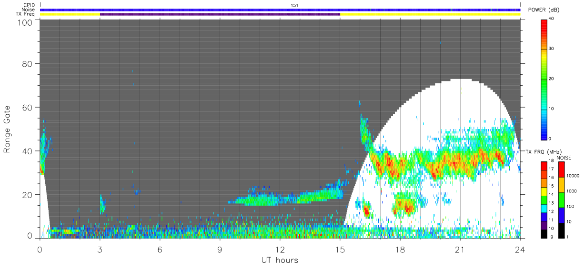
Task: Click the blue noise strip above the plot
Action: coord(280,10)
